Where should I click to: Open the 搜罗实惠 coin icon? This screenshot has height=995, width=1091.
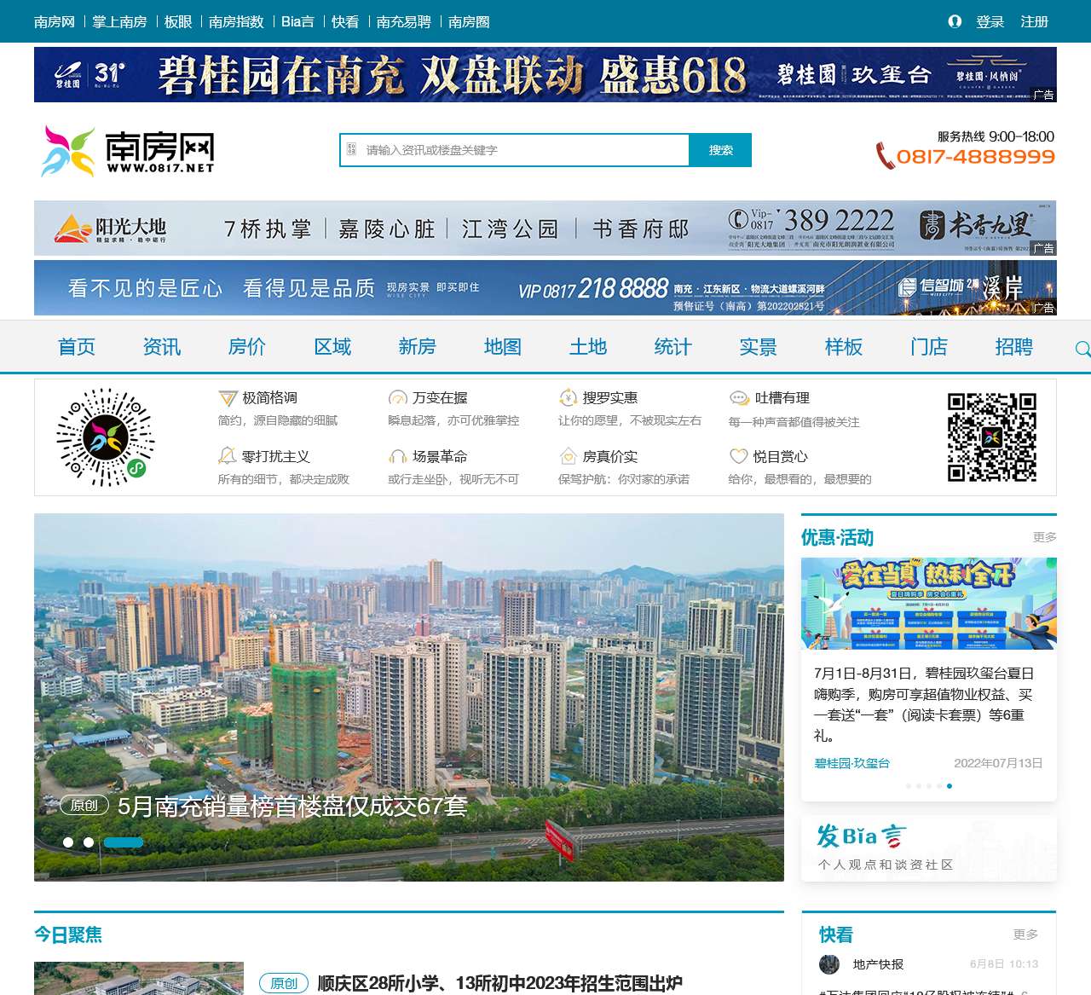[x=569, y=398]
